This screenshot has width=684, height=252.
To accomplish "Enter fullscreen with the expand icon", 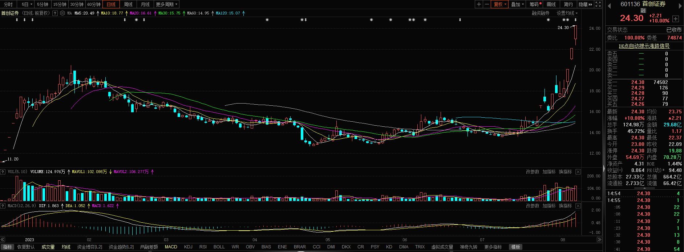I will (598, 4).
